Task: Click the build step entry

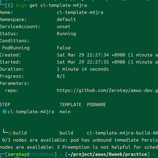Action: click(x=20, y=133)
